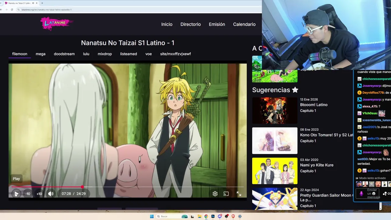Screen dimensions: 391x220
Task: Skip forward 10 seconds with +10 button
Action: tap(39, 194)
